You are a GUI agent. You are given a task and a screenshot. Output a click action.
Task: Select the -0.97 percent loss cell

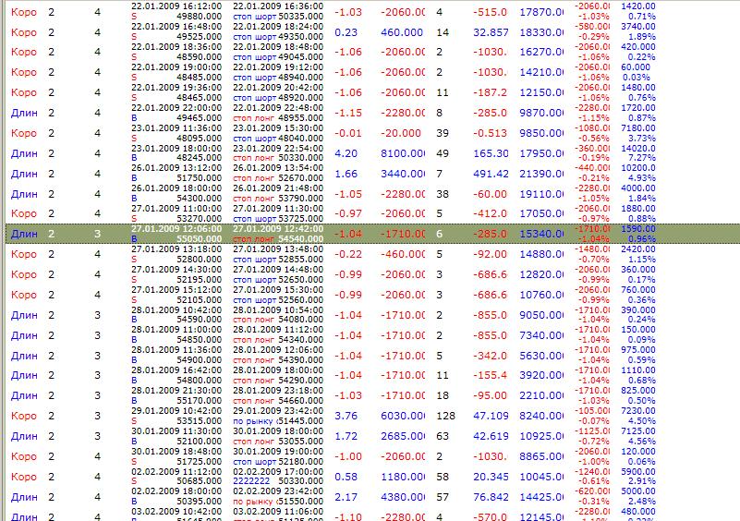[x=348, y=213]
